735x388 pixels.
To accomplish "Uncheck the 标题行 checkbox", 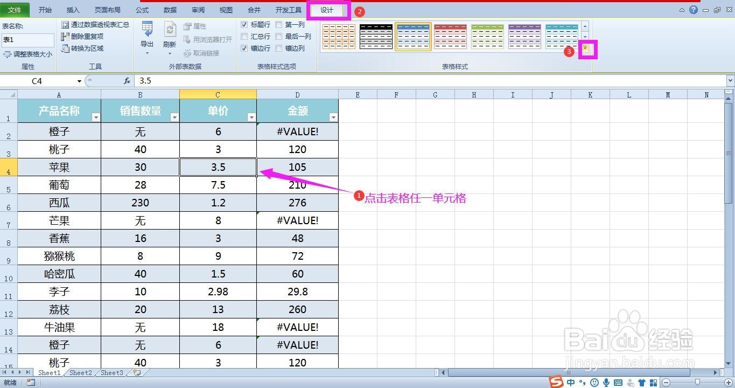I will (245, 24).
